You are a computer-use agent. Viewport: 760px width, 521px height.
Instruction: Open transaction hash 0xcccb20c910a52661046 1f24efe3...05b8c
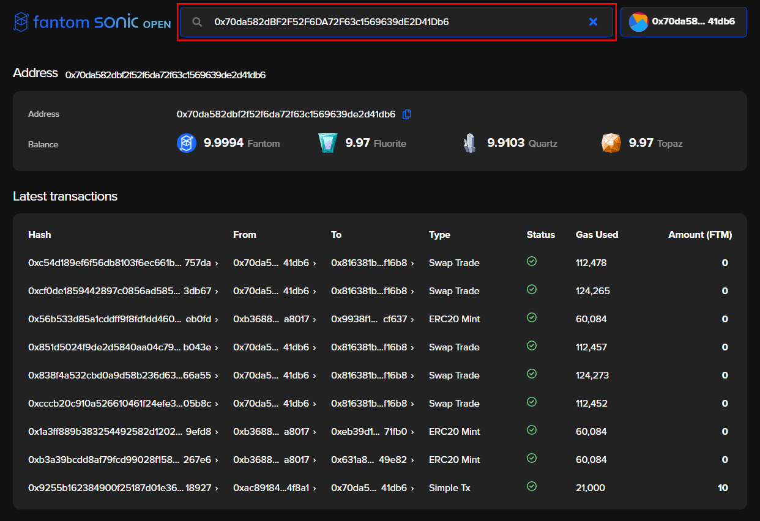[x=123, y=404]
